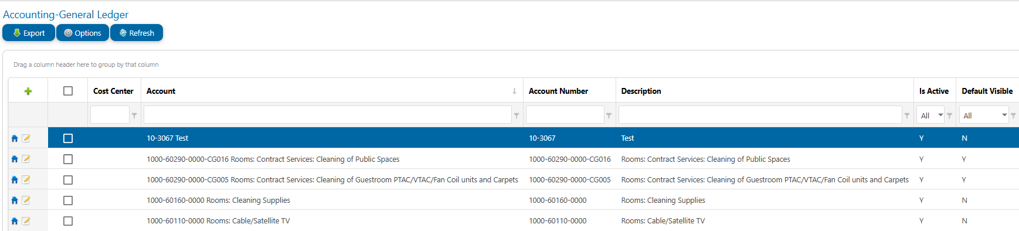The width and height of the screenshot is (1019, 231).
Task: Focus the Account filter input field
Action: [328, 115]
